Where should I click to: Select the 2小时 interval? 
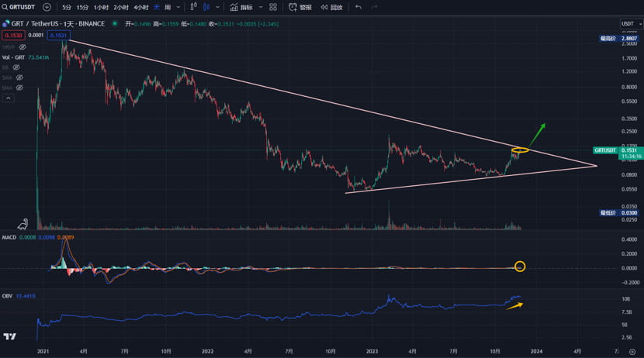point(121,8)
